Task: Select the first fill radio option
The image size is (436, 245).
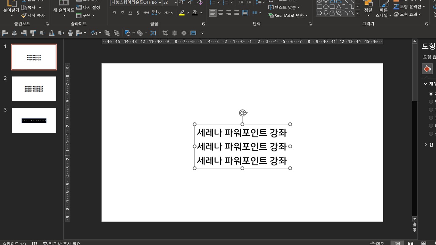Action: (x=431, y=93)
